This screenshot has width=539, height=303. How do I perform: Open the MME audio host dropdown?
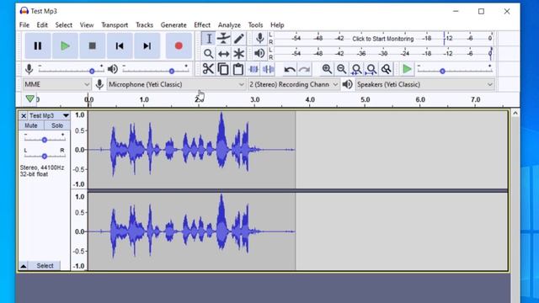tap(56, 84)
